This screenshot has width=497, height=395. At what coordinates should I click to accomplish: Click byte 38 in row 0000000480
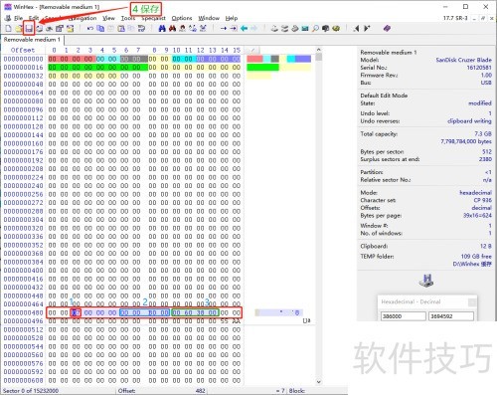click(x=201, y=312)
